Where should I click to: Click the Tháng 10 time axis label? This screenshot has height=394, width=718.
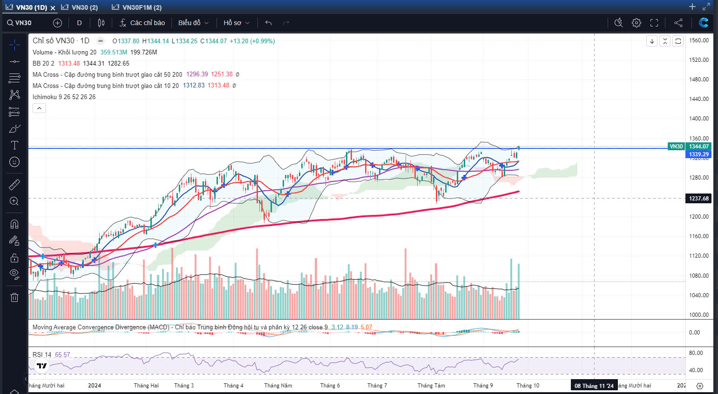pyautogui.click(x=528, y=386)
